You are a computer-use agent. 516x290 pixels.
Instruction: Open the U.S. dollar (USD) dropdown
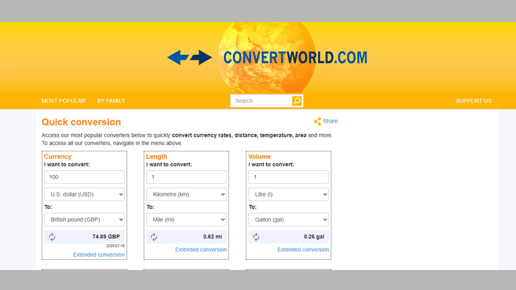coord(84,194)
